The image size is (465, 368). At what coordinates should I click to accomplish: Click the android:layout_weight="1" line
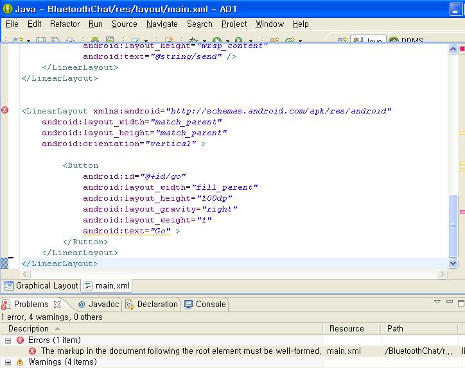[x=147, y=220]
